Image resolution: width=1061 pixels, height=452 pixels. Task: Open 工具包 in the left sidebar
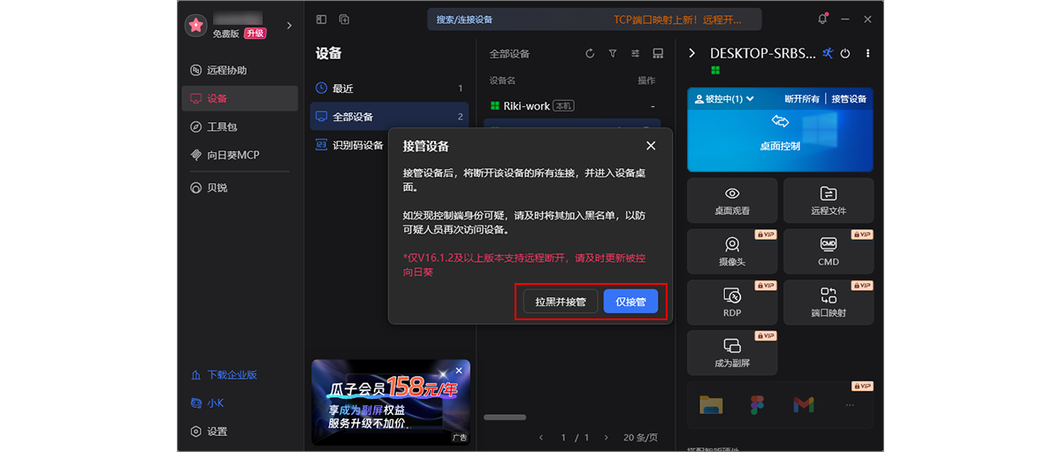[221, 126]
